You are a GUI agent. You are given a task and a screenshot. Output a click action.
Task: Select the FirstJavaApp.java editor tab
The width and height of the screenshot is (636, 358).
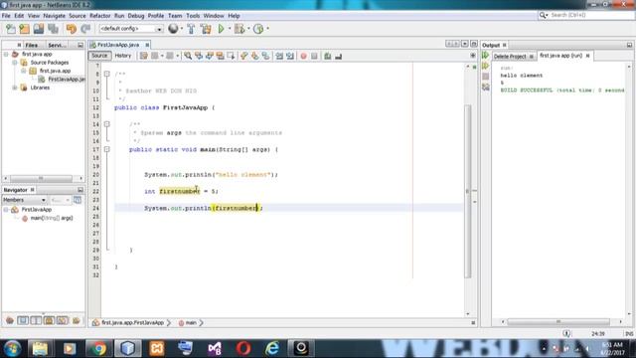[x=118, y=45]
